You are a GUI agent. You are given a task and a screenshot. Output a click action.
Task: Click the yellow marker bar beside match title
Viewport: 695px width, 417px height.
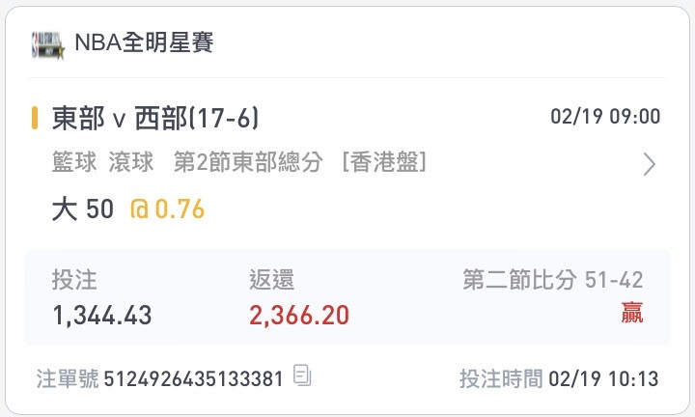[x=35, y=118]
